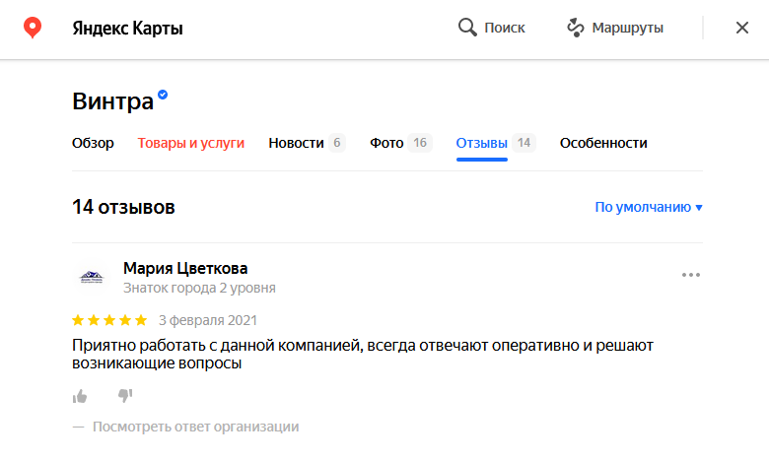Open Маршруты routes label
Screen dimensions: 769x461
(x=628, y=28)
